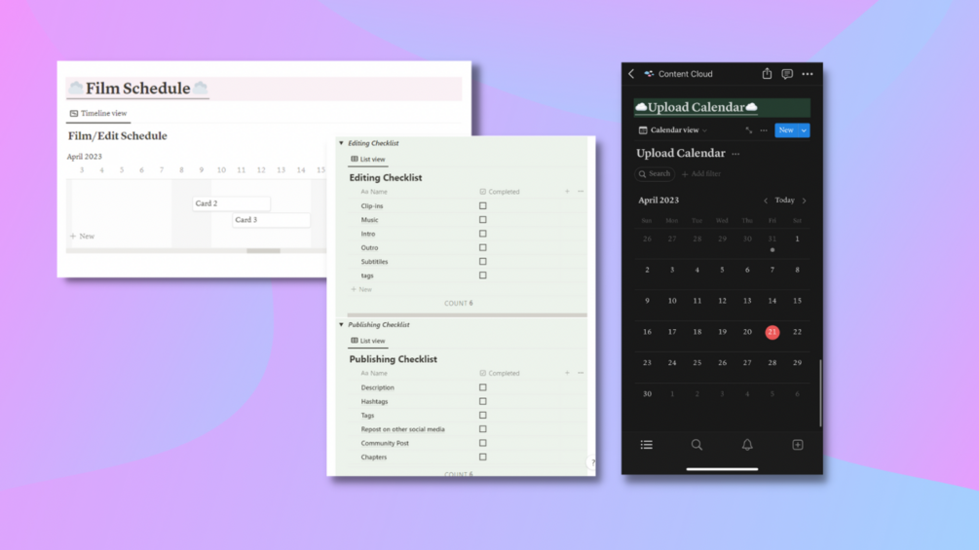Open Card 3 on the Film Schedule timeline
The height and width of the screenshot is (550, 979).
(271, 219)
